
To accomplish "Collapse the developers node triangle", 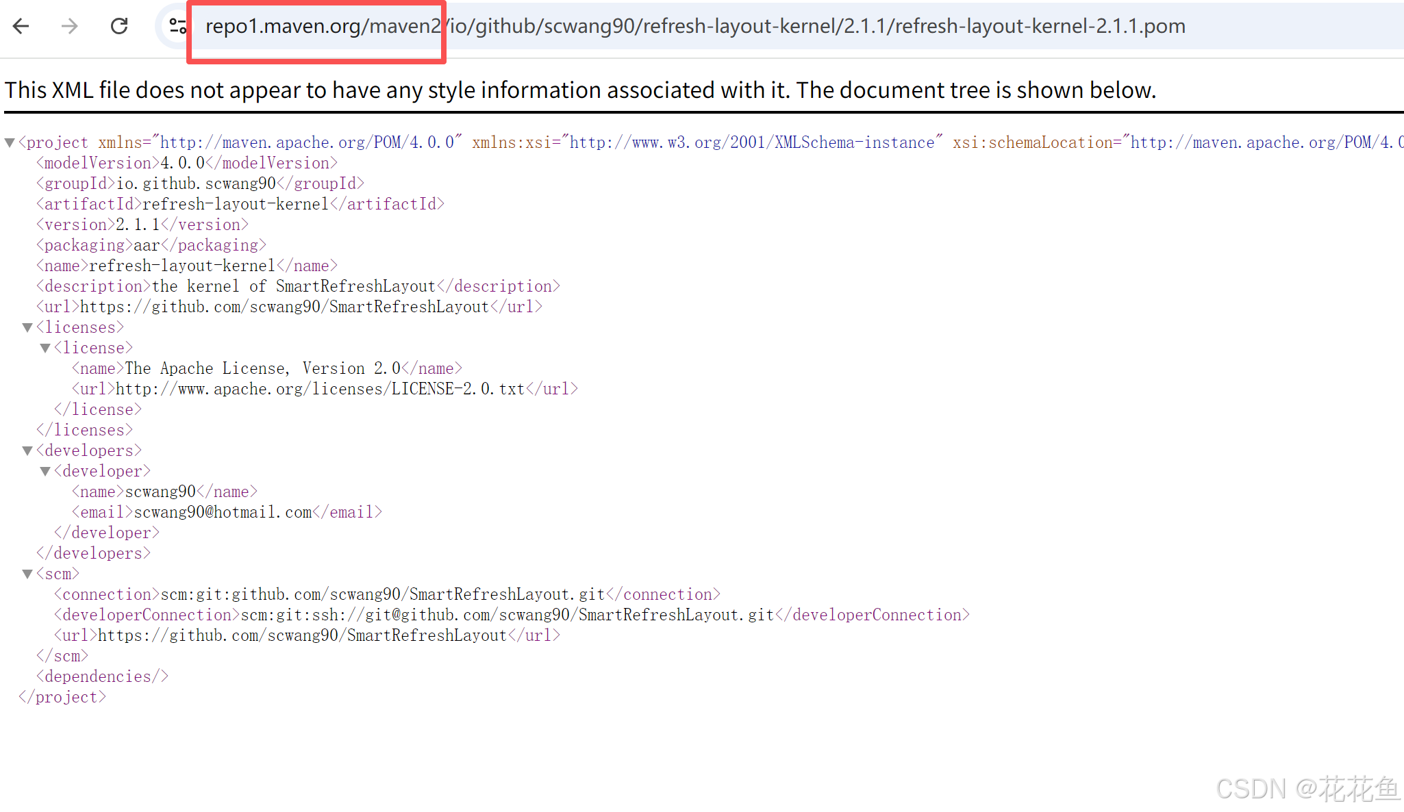I will [x=27, y=451].
